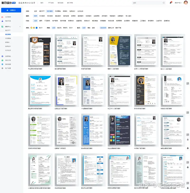
Task: Open the yellow-and-navy 精美个人简历模板 thumbnail
Action: 120,51
